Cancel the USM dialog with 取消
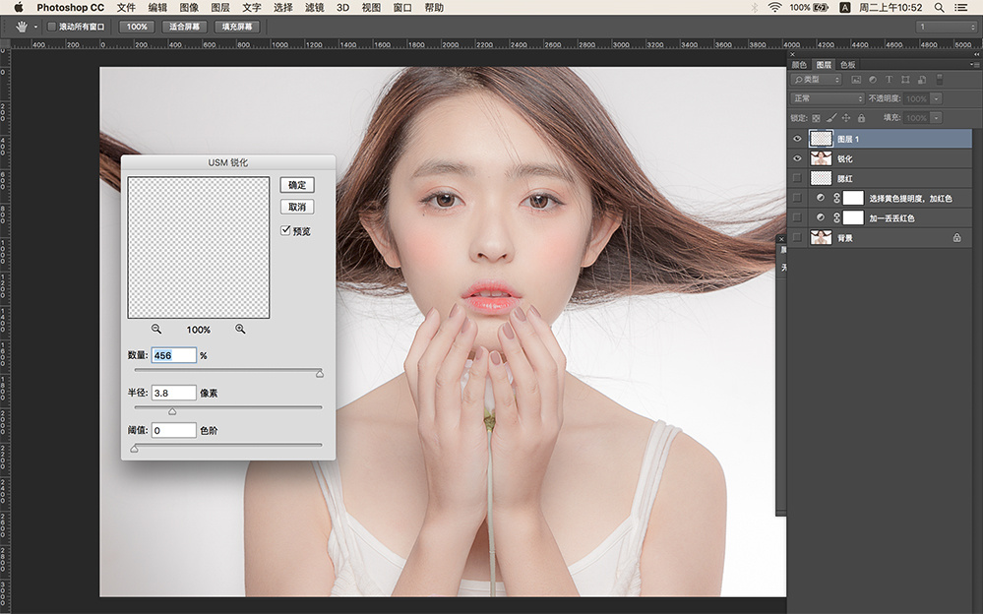Screen dimensions: 983x614 297,207
